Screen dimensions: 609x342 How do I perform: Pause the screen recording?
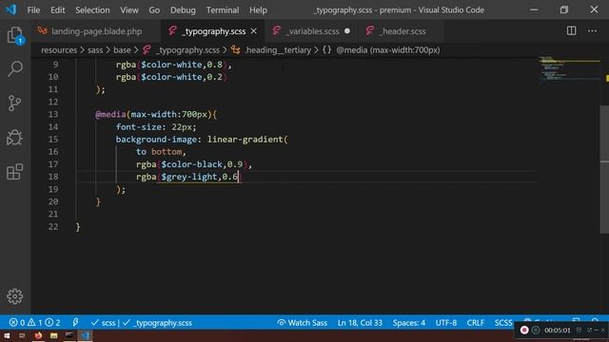(536, 330)
